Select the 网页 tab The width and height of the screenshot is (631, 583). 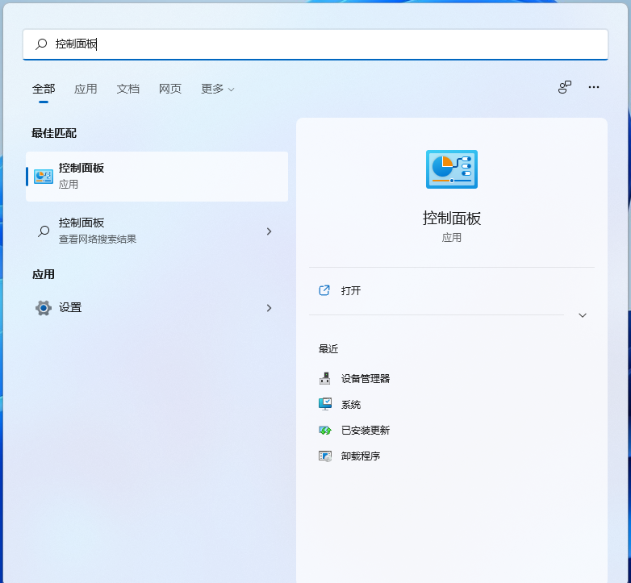point(170,89)
